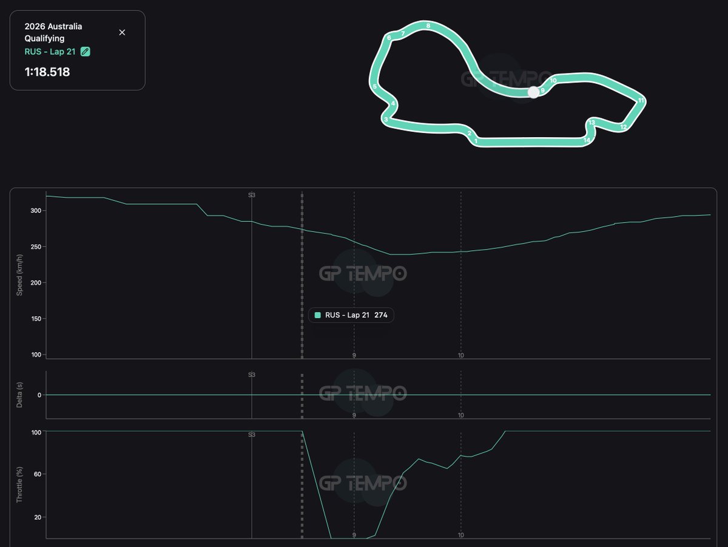Select turn 13 marker on the track map

[591, 123]
